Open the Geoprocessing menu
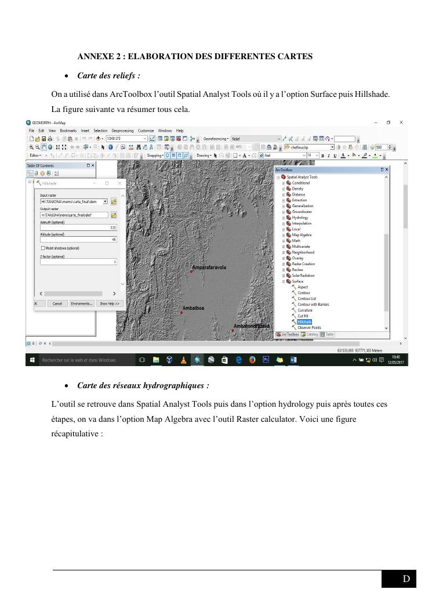 click(122, 131)
